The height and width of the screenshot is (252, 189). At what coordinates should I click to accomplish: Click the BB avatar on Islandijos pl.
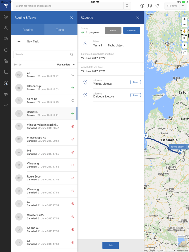[19, 88]
